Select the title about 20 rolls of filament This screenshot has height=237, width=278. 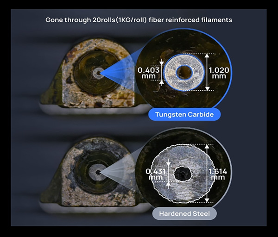139,20
